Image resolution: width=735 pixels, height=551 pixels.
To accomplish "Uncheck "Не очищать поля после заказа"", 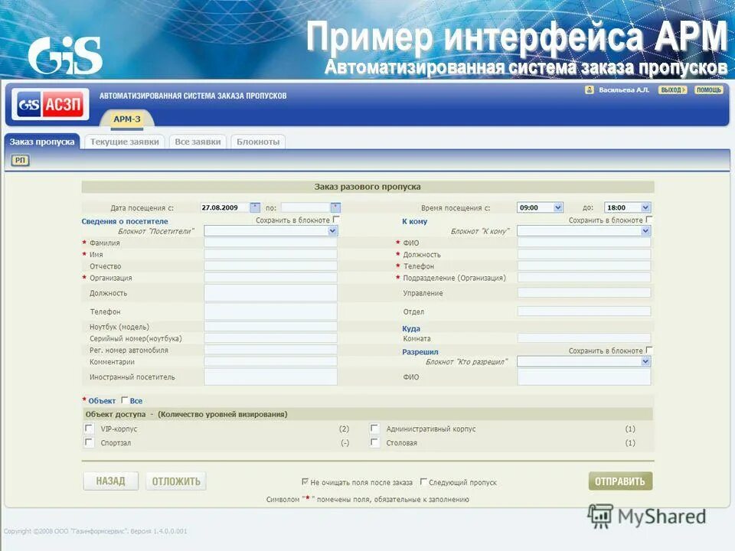I will click(x=303, y=482).
